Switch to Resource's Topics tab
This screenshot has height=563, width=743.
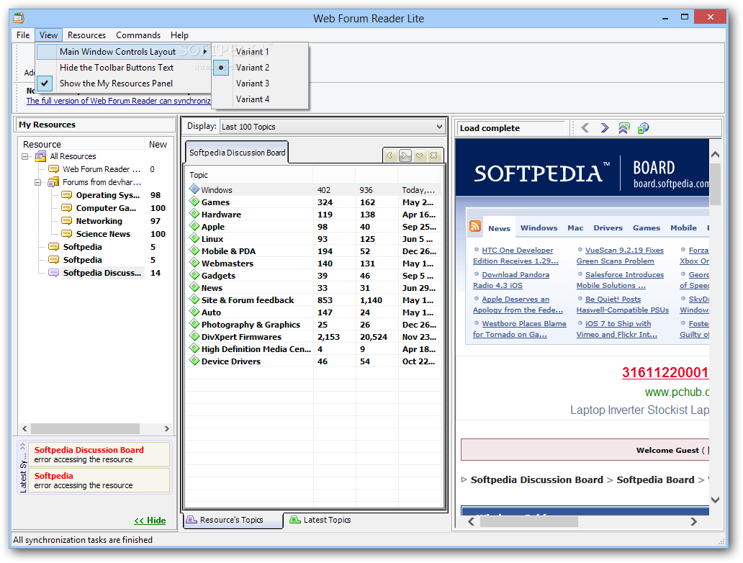[232, 520]
